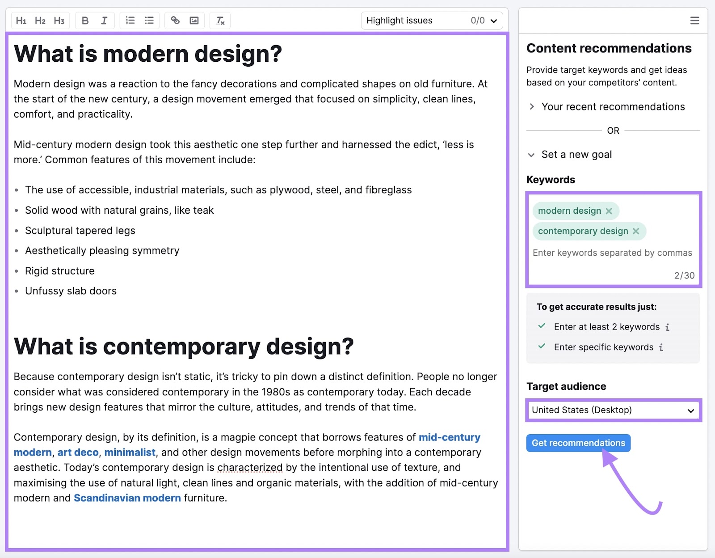
Task: Click the keywords input field
Action: [612, 253]
